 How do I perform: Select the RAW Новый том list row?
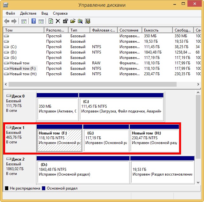click(x=102, y=63)
